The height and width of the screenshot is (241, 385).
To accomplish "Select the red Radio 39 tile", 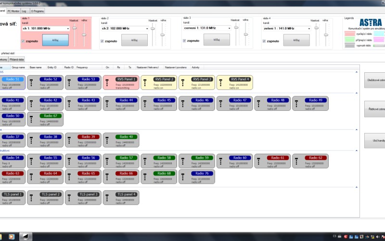I will pyautogui.click(x=83, y=140).
